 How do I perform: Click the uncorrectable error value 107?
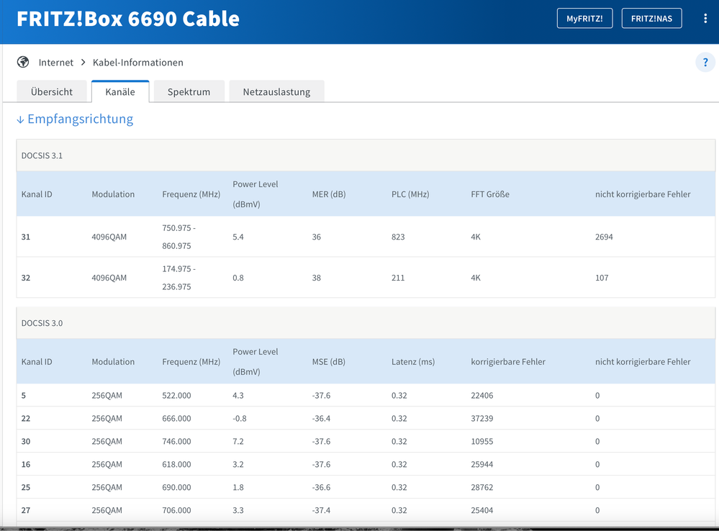pyautogui.click(x=602, y=278)
